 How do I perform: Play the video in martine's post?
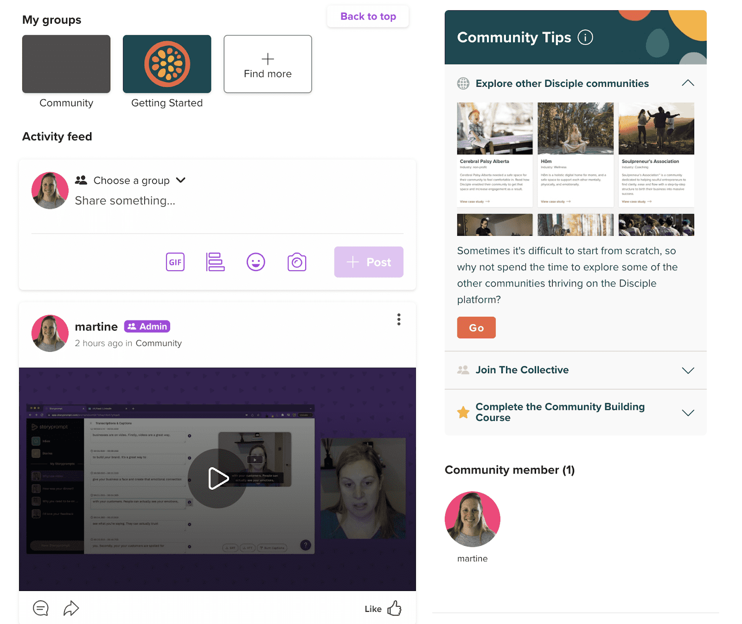[x=217, y=478]
